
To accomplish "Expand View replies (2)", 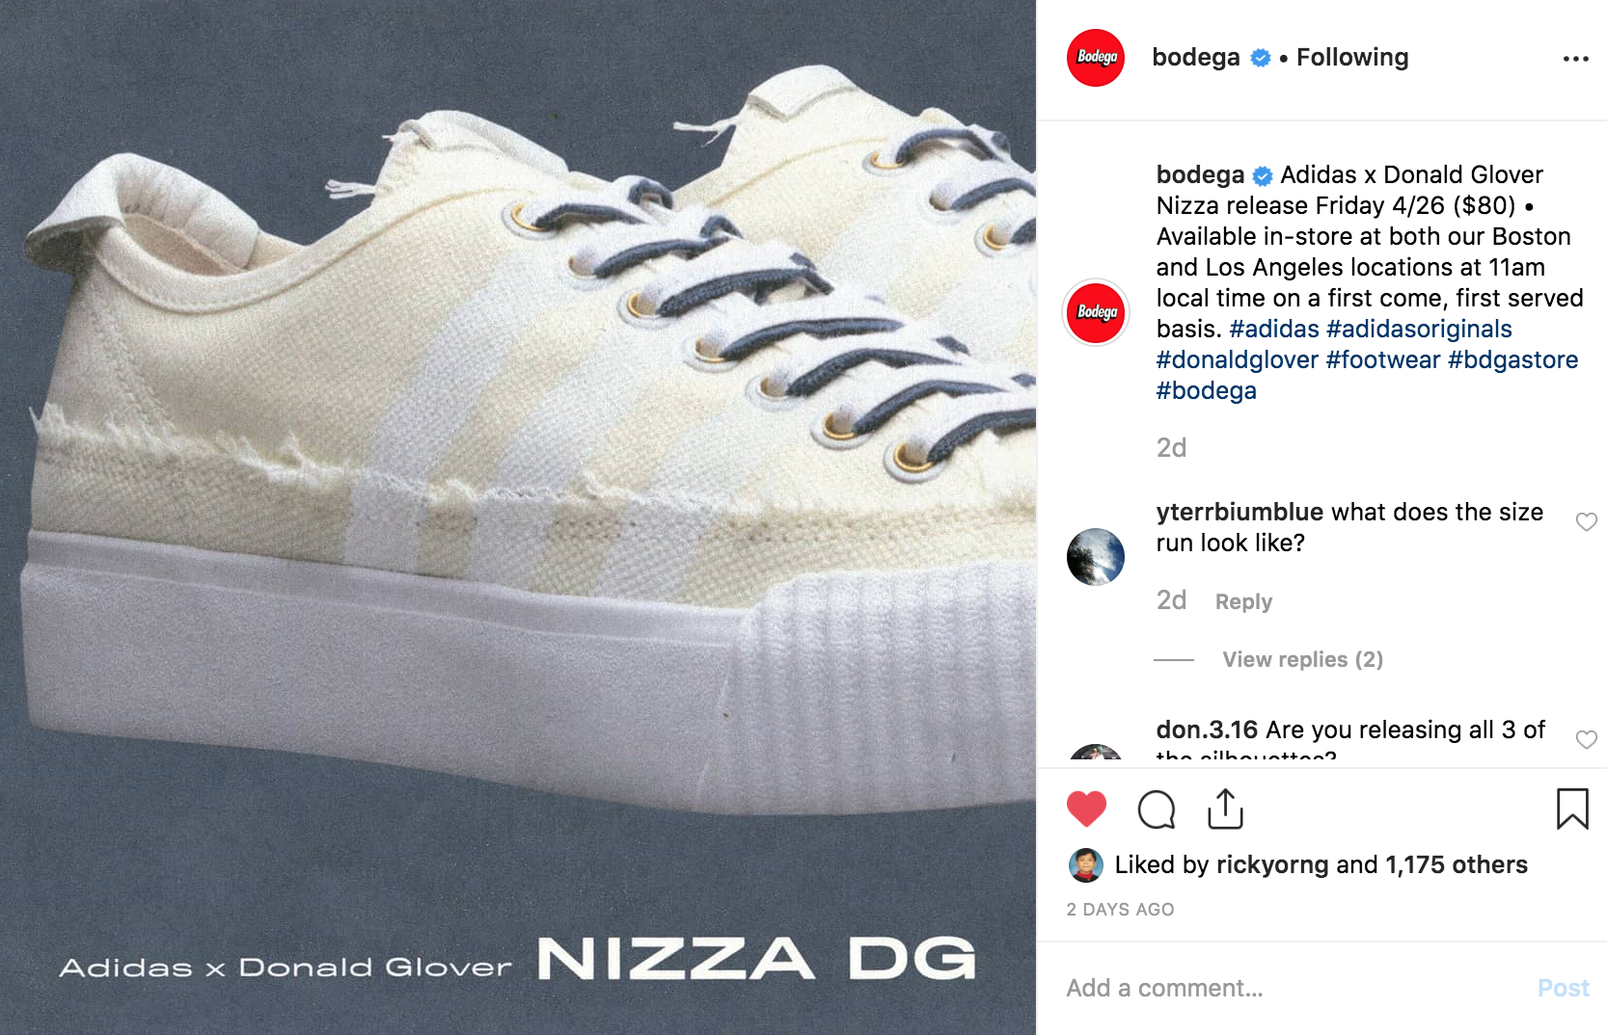I will (x=1302, y=659).
